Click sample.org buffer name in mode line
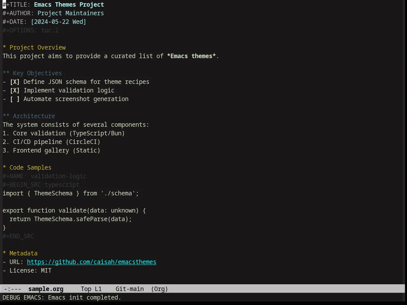 [x=46, y=289]
